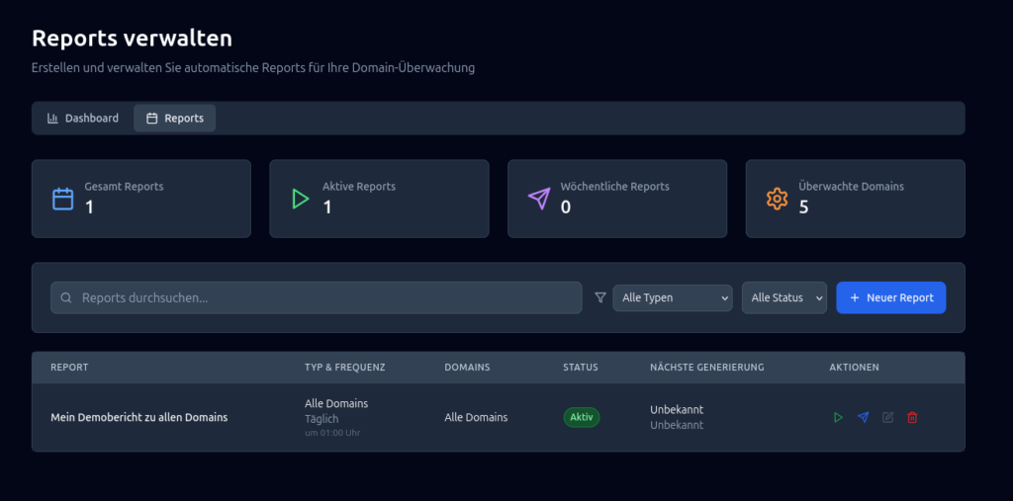Focus the Reports durchsuchen search field

pyautogui.click(x=326, y=298)
